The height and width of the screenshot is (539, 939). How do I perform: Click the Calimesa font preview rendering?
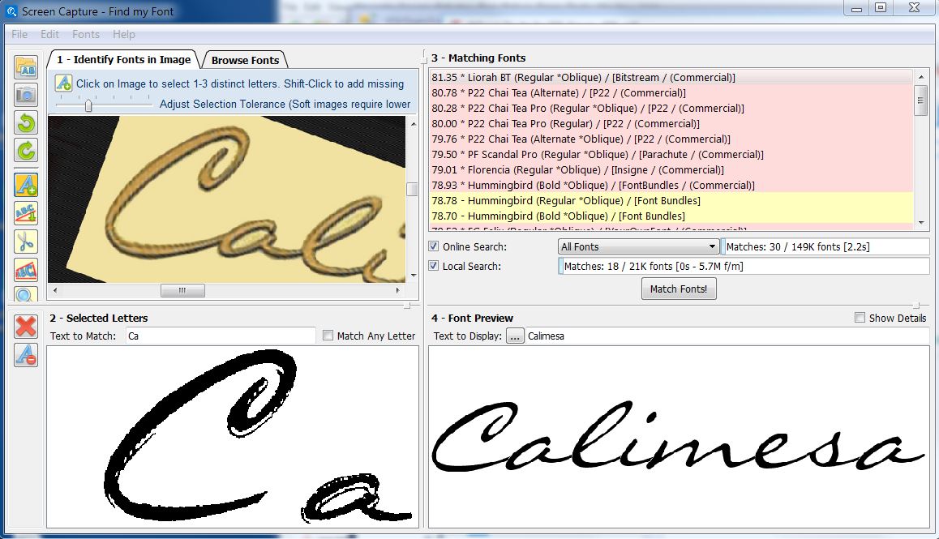(677, 437)
